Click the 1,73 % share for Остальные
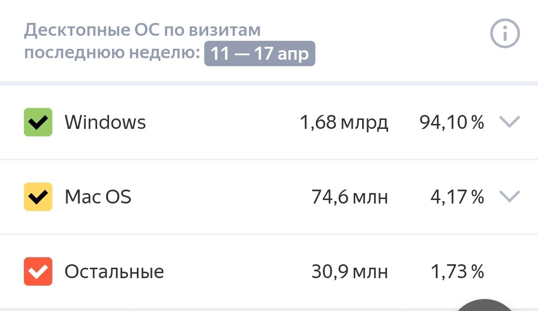This screenshot has height=311, width=538. tap(457, 272)
